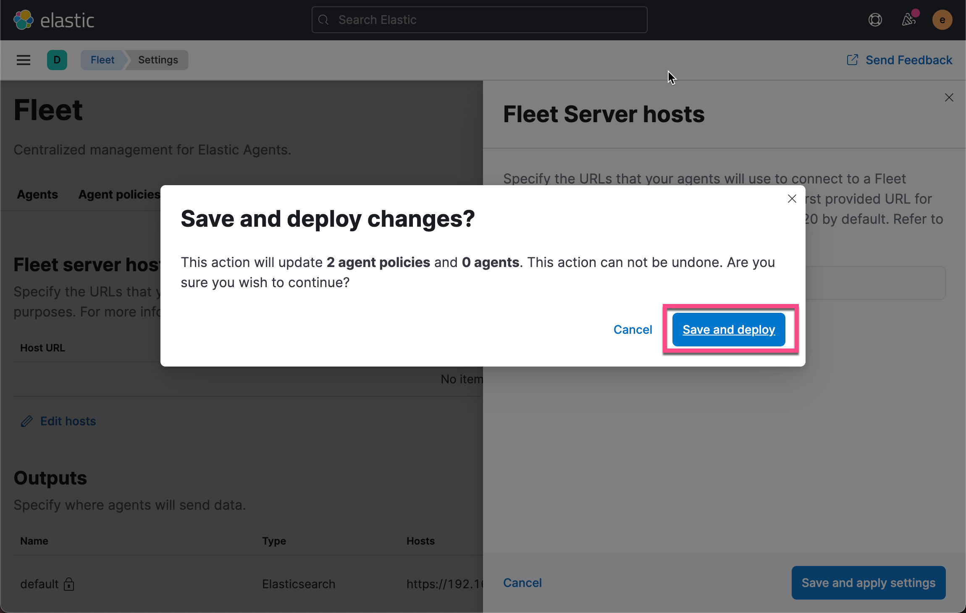Click Cancel in the flyout footer

pyautogui.click(x=522, y=583)
